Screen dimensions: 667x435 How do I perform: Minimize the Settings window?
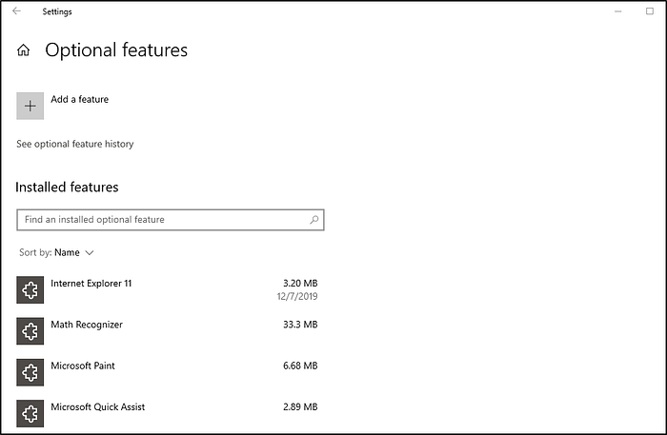(618, 11)
